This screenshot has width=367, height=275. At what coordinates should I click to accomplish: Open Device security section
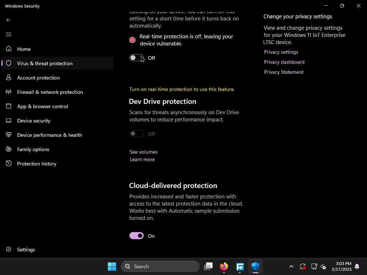click(57, 120)
